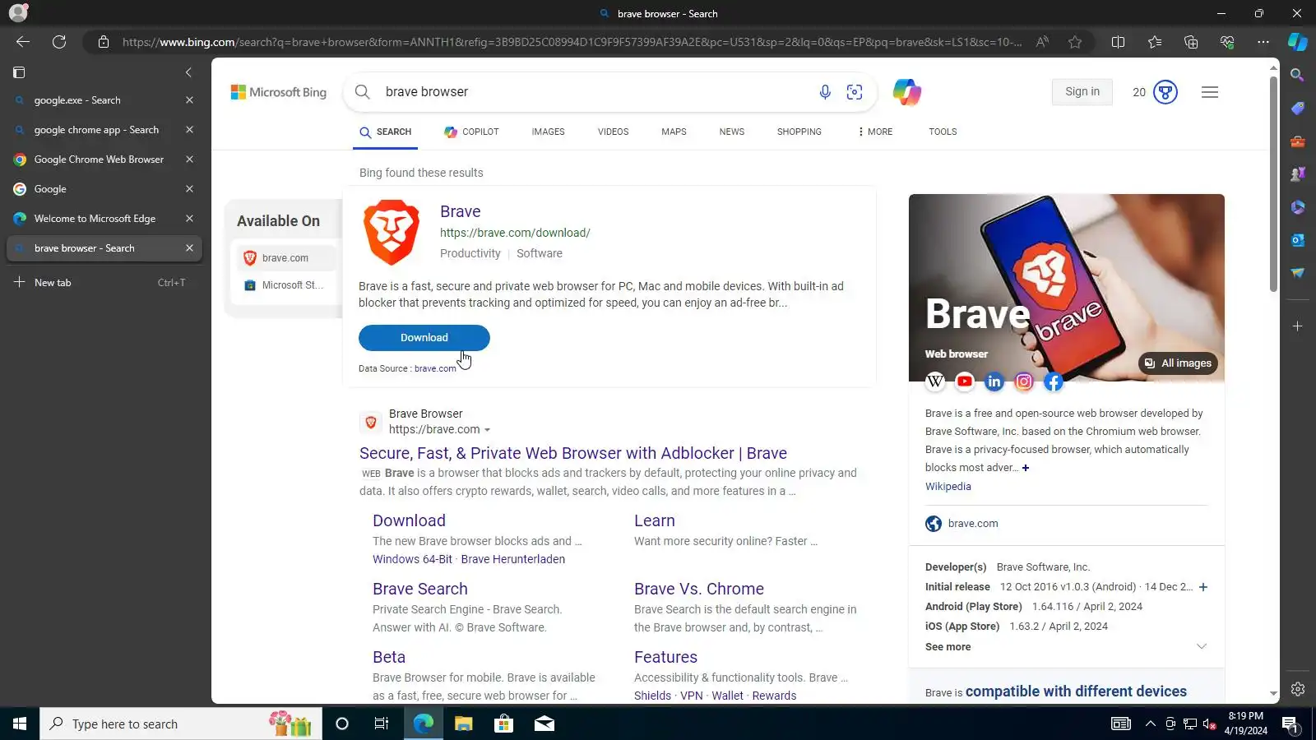This screenshot has width=1316, height=740.
Task: Open Brave's LinkedIn profile icon
Action: pos(994,382)
